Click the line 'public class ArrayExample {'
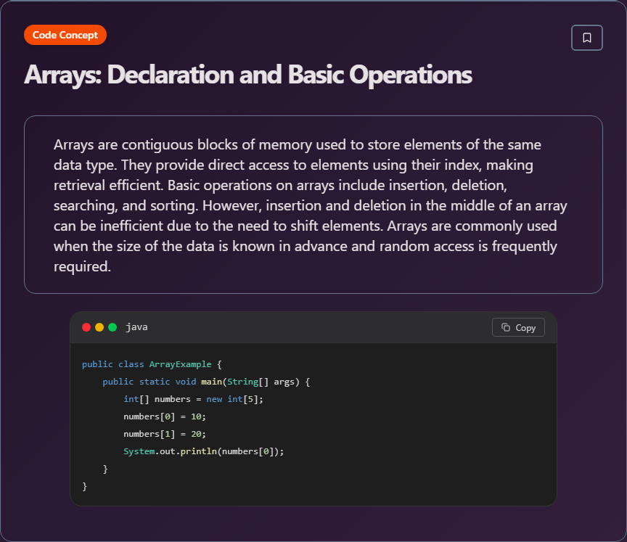This screenshot has width=627, height=542. (152, 364)
